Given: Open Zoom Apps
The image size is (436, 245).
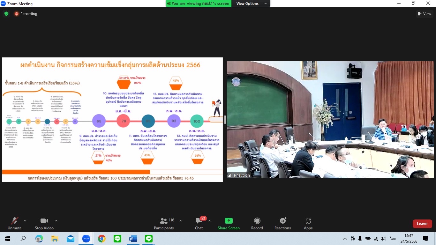Looking at the screenshot, I should click(x=308, y=224).
